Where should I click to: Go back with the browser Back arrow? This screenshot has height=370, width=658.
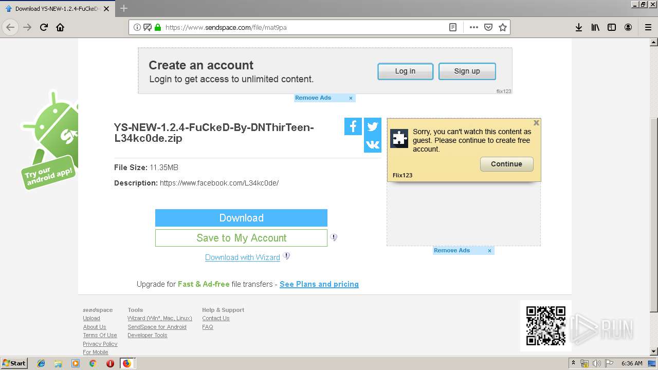tap(10, 27)
